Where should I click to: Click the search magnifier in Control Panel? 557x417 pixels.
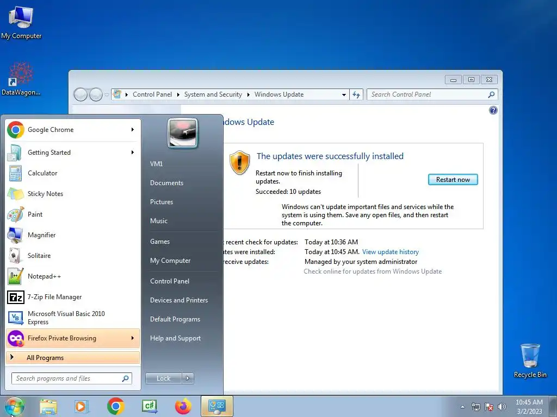click(491, 94)
